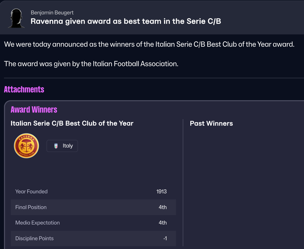This screenshot has width=304, height=249.
Task: Click sender name Benjamin Beugert
Action: click(x=52, y=12)
